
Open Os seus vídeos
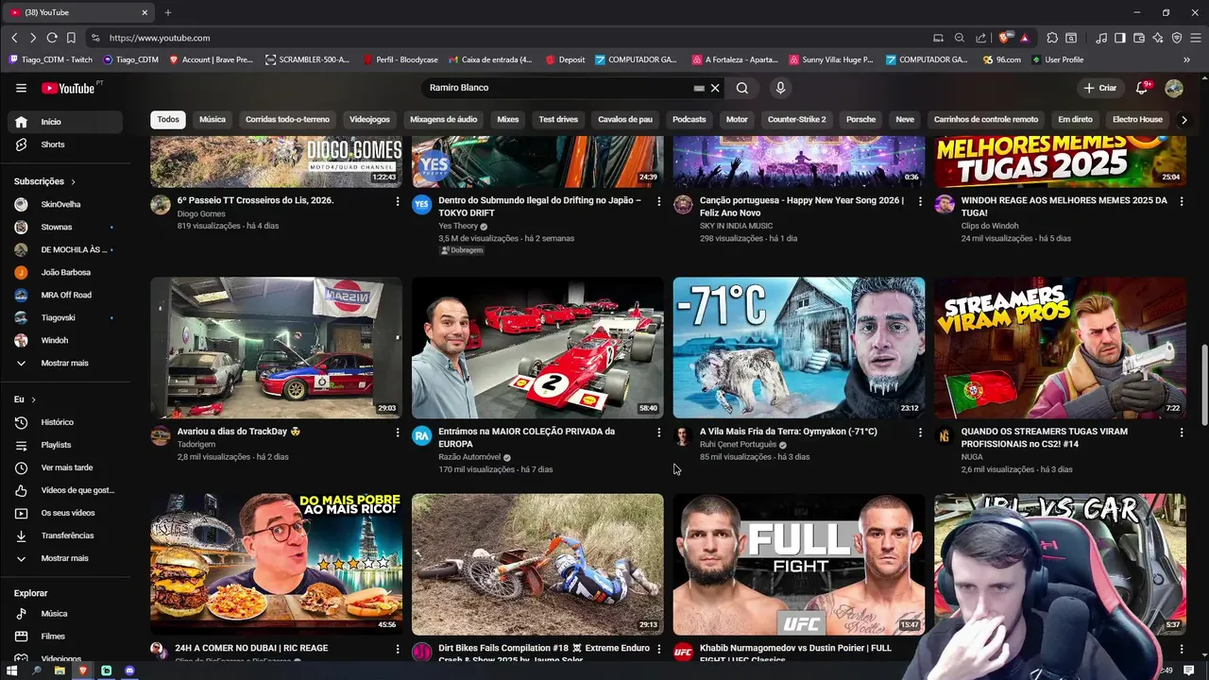click(65, 513)
